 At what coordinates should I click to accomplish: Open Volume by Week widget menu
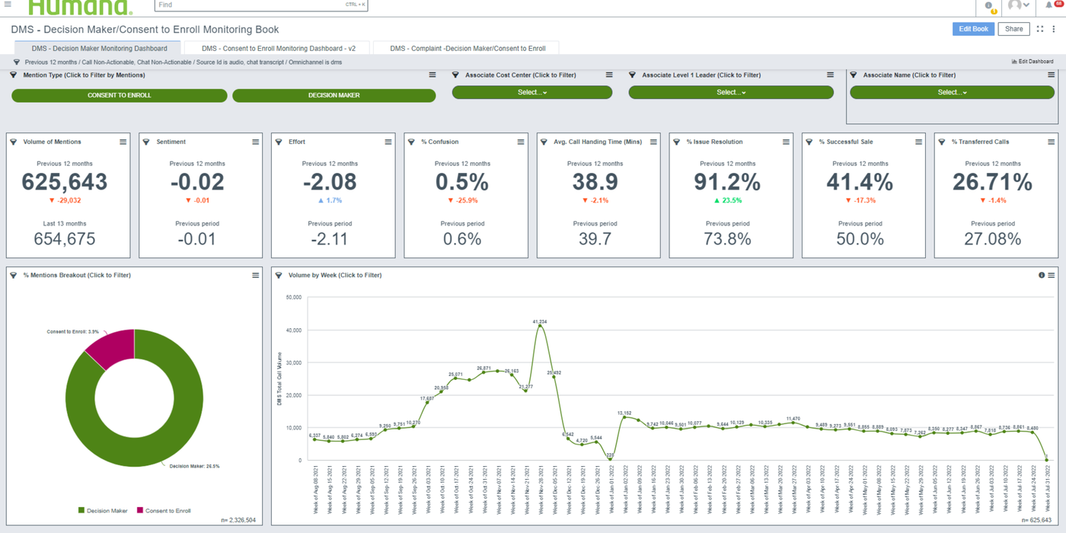tap(1052, 275)
